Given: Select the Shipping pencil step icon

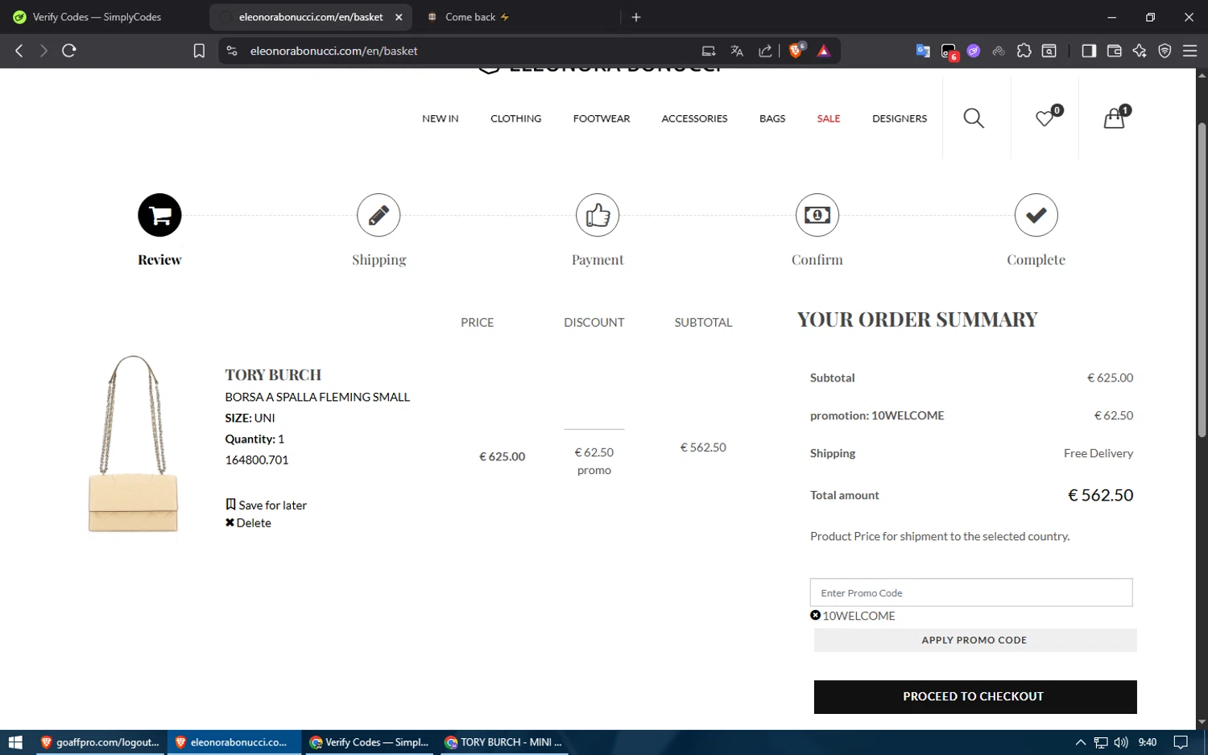Looking at the screenshot, I should [x=379, y=215].
